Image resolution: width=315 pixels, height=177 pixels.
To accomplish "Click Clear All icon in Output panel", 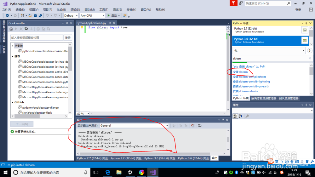I will click(x=193, y=126).
